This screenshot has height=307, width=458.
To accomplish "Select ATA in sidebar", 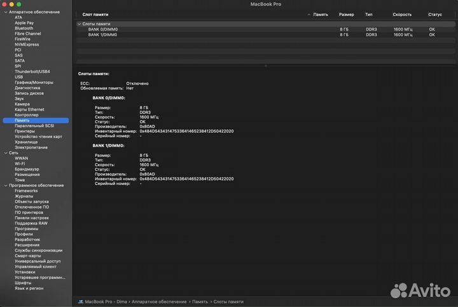I will 18,18.
